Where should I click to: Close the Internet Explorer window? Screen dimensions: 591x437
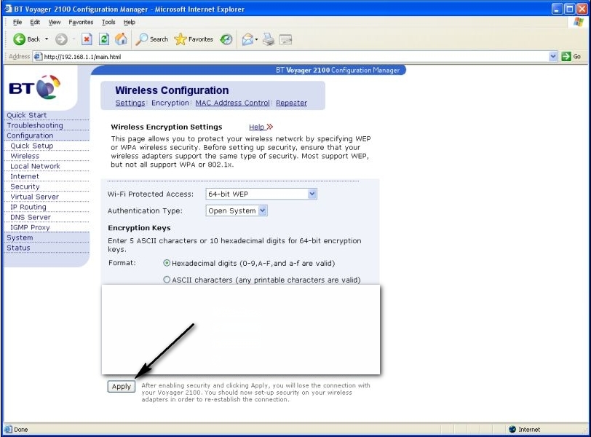click(582, 9)
